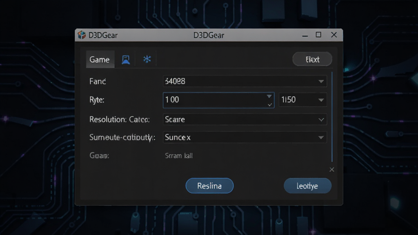The height and width of the screenshot is (235, 418).
Task: Click the D3DGear app icon in title bar
Action: click(82, 35)
